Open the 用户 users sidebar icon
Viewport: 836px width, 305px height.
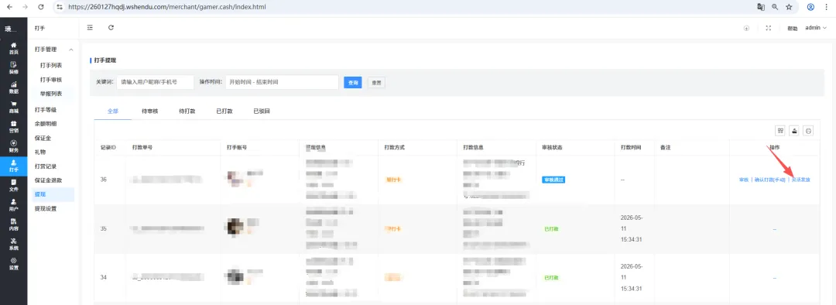click(x=13, y=205)
